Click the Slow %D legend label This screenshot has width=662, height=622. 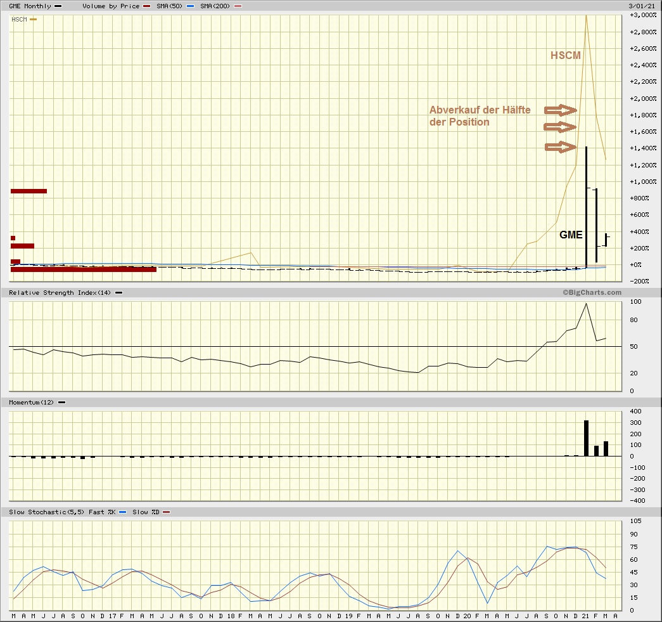146,512
